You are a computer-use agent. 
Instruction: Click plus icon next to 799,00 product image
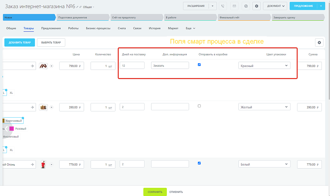coord(51,66)
